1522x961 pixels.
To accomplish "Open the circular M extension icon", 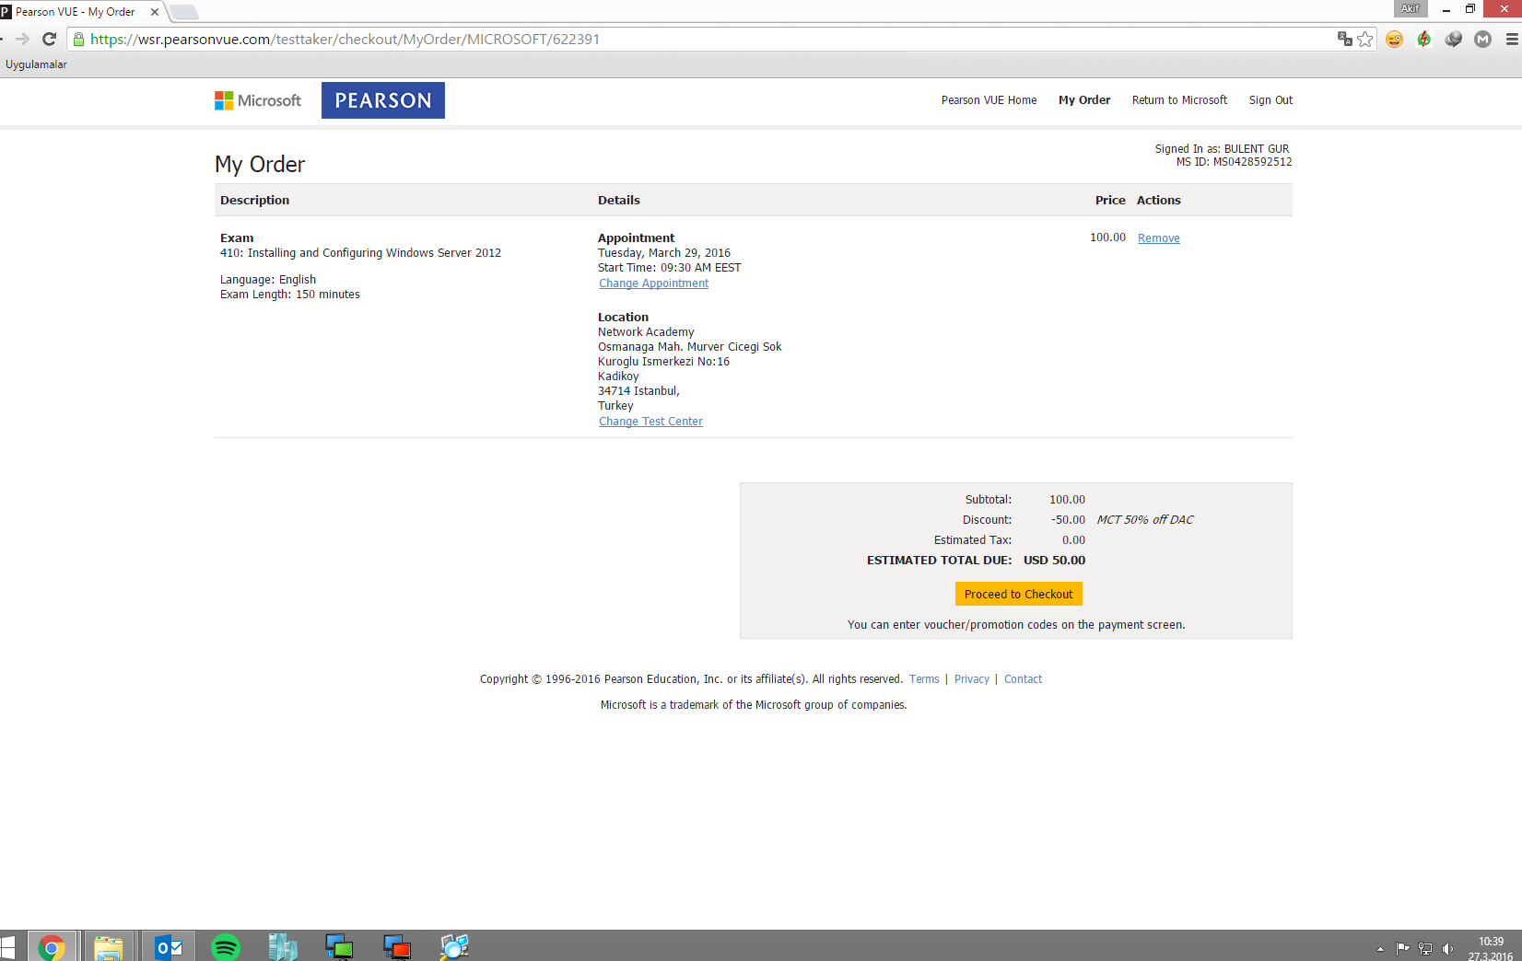I will point(1483,39).
